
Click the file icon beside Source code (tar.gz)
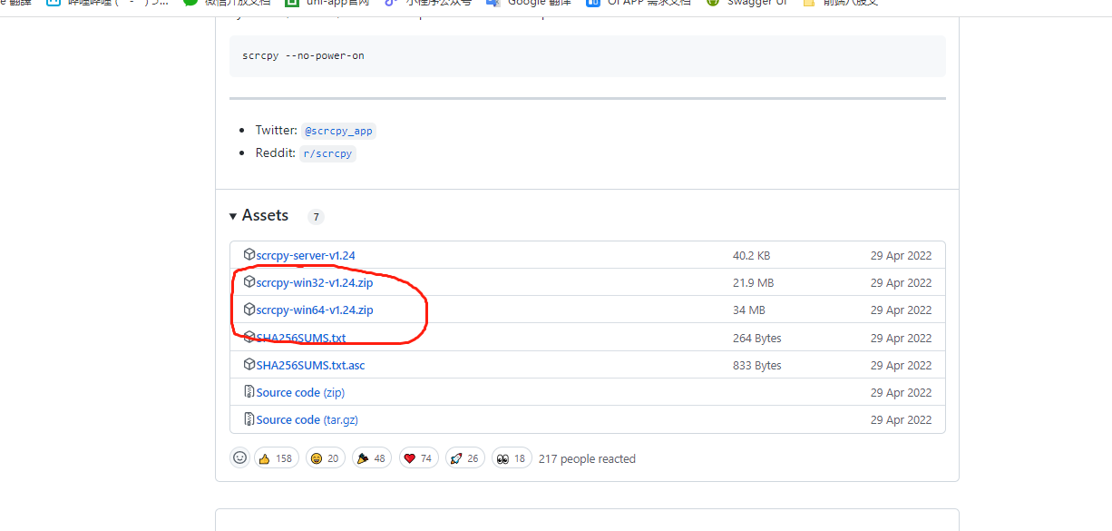(x=249, y=418)
